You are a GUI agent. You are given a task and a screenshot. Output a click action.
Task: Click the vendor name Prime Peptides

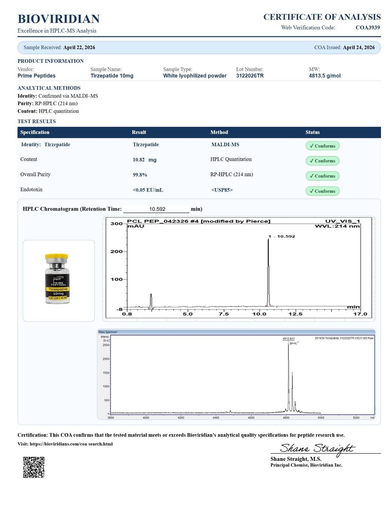37,76
